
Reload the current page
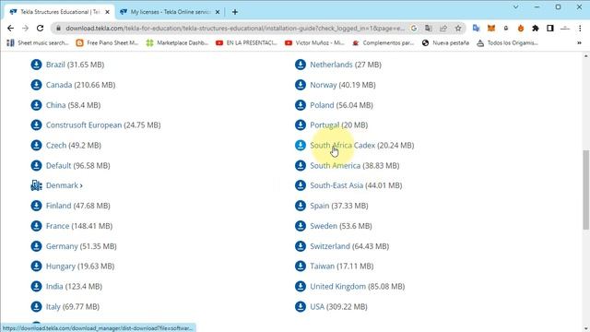click(x=41, y=29)
